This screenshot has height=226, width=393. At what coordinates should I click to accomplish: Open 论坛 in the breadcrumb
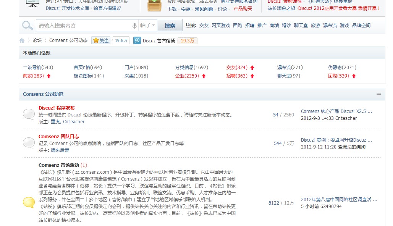[x=37, y=40]
